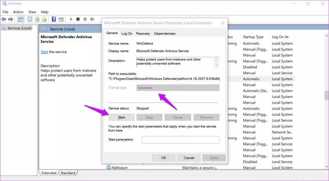Switch to the Log On tab
329x181 pixels.
pos(127,33)
